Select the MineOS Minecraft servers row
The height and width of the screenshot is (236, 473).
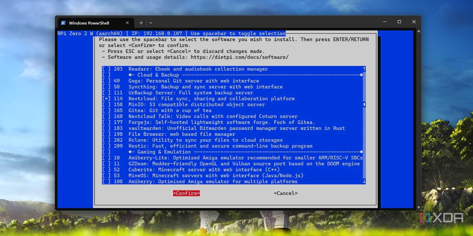pos(232,176)
